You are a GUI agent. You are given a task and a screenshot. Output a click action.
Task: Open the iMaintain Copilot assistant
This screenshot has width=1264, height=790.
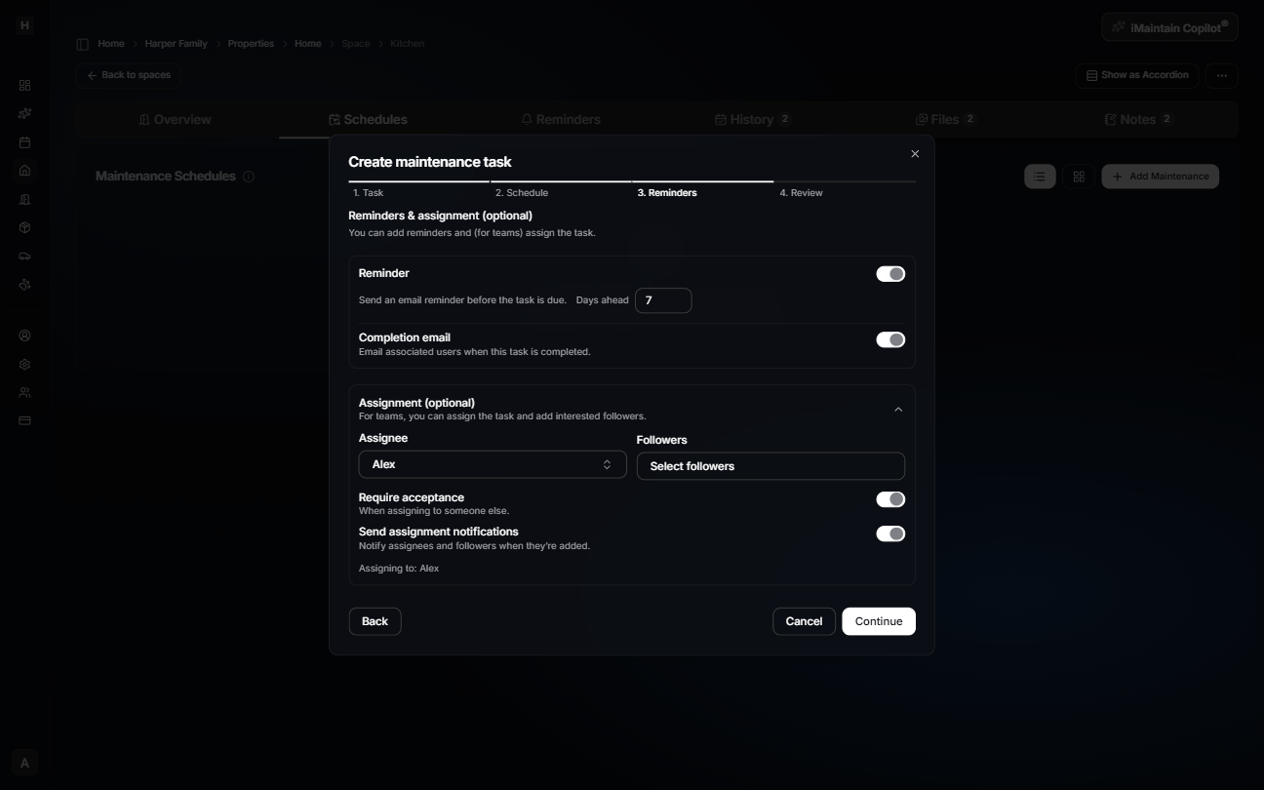click(x=1169, y=26)
